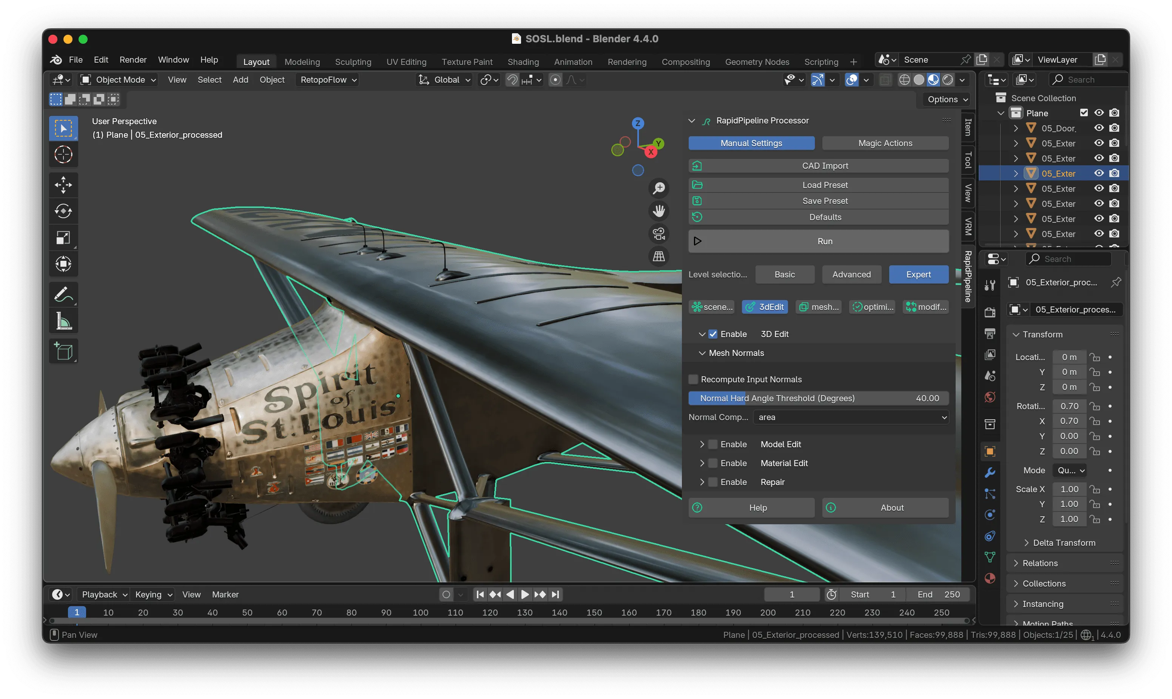The width and height of the screenshot is (1172, 699).
Task: Select the Measure tool
Action: [63, 321]
